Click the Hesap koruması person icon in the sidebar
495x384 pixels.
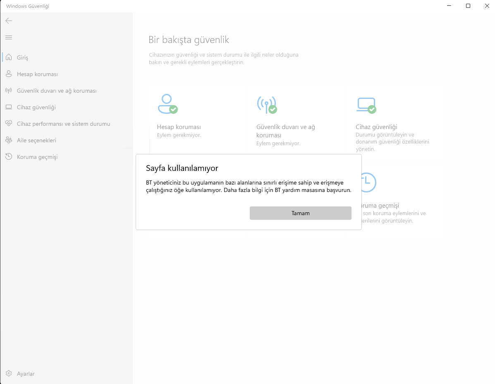(9, 74)
